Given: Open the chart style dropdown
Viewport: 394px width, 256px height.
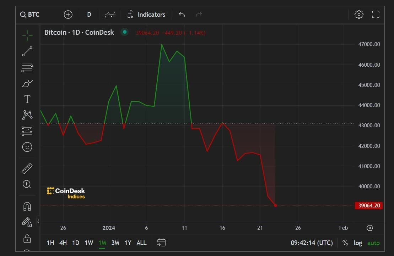Looking at the screenshot, I should (110, 15).
